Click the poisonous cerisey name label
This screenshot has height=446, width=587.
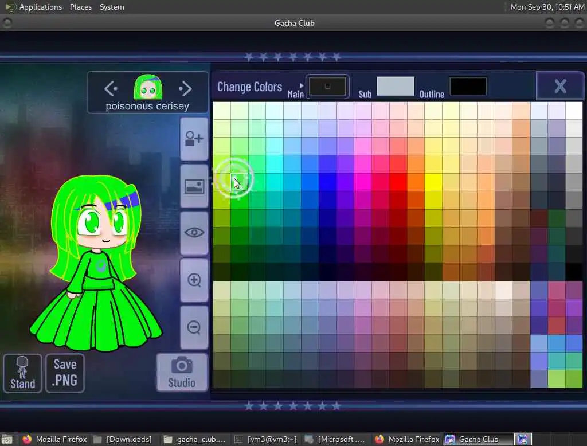click(147, 107)
